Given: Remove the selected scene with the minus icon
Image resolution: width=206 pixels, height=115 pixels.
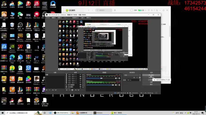Looking at the screenshot, I should [49, 90].
